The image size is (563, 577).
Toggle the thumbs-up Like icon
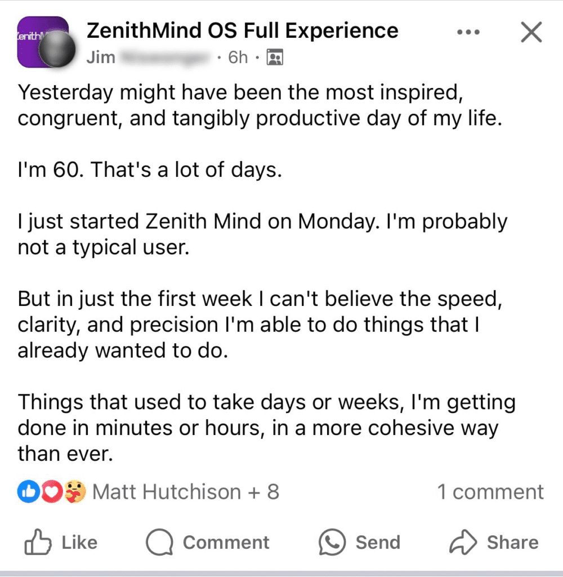pos(37,543)
